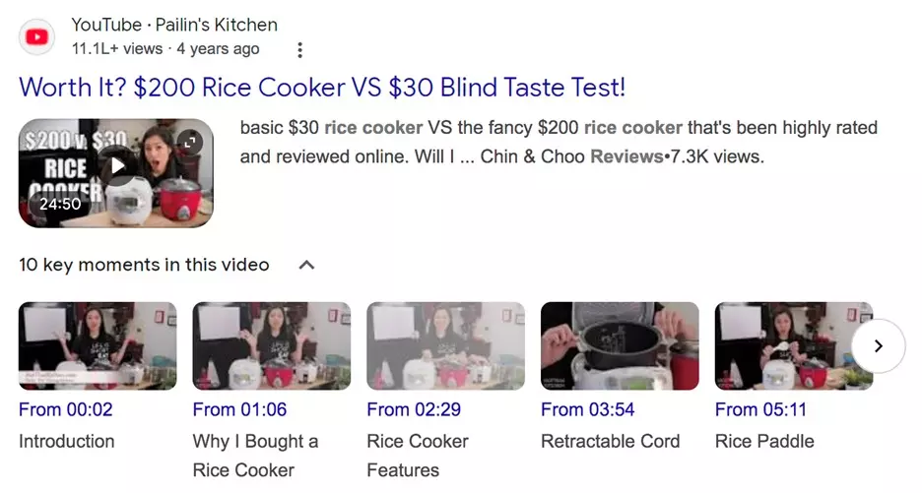The width and height of the screenshot is (922, 493).
Task: Click the YouTube · Pailin's Kitchen source text
Action: [174, 25]
